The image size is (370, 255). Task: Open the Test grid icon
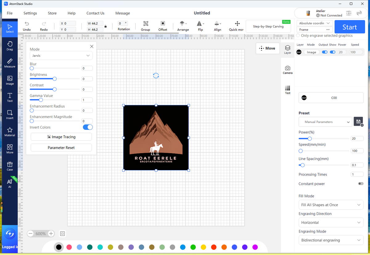287,90
